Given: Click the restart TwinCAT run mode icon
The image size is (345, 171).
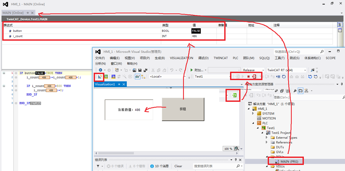Looking at the screenshot, I should [106, 77].
